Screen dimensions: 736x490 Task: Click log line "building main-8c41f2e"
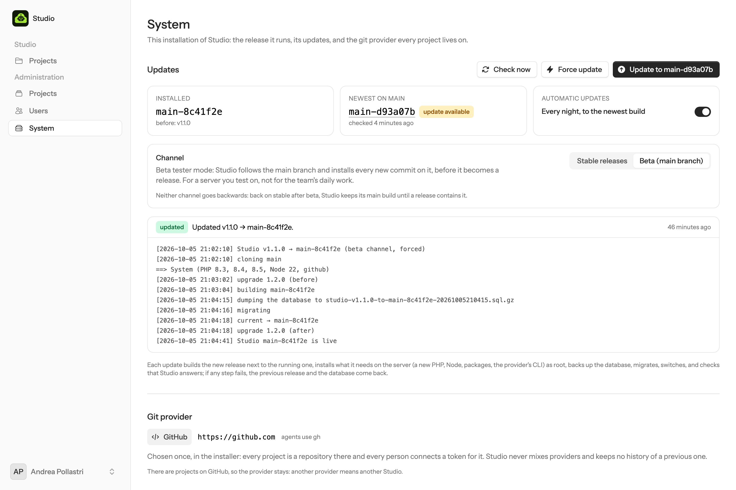(235, 290)
